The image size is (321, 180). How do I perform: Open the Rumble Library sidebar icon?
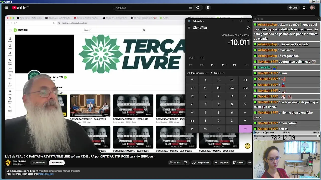[x=10, y=92]
